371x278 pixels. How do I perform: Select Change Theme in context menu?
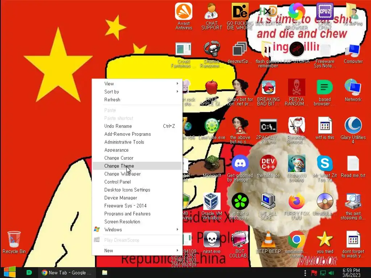point(137,166)
